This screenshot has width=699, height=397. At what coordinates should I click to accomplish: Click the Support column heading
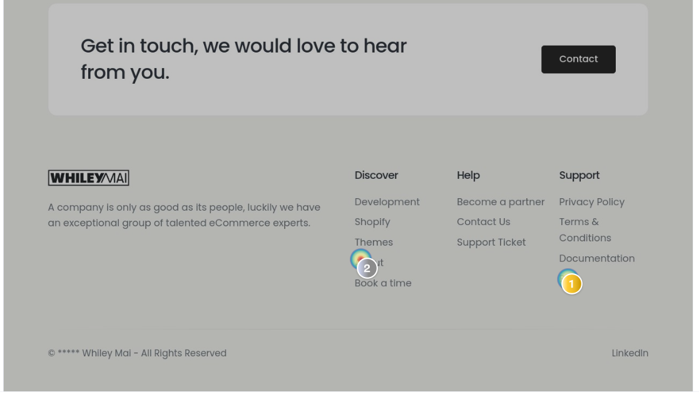[x=579, y=176]
